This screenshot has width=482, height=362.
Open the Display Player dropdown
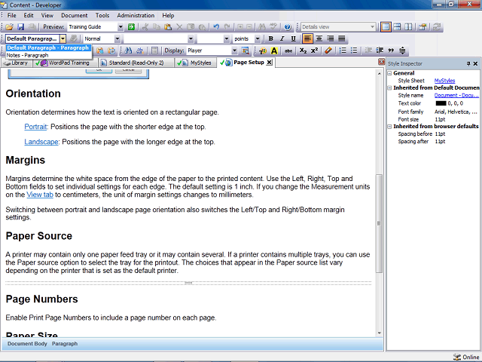click(234, 51)
